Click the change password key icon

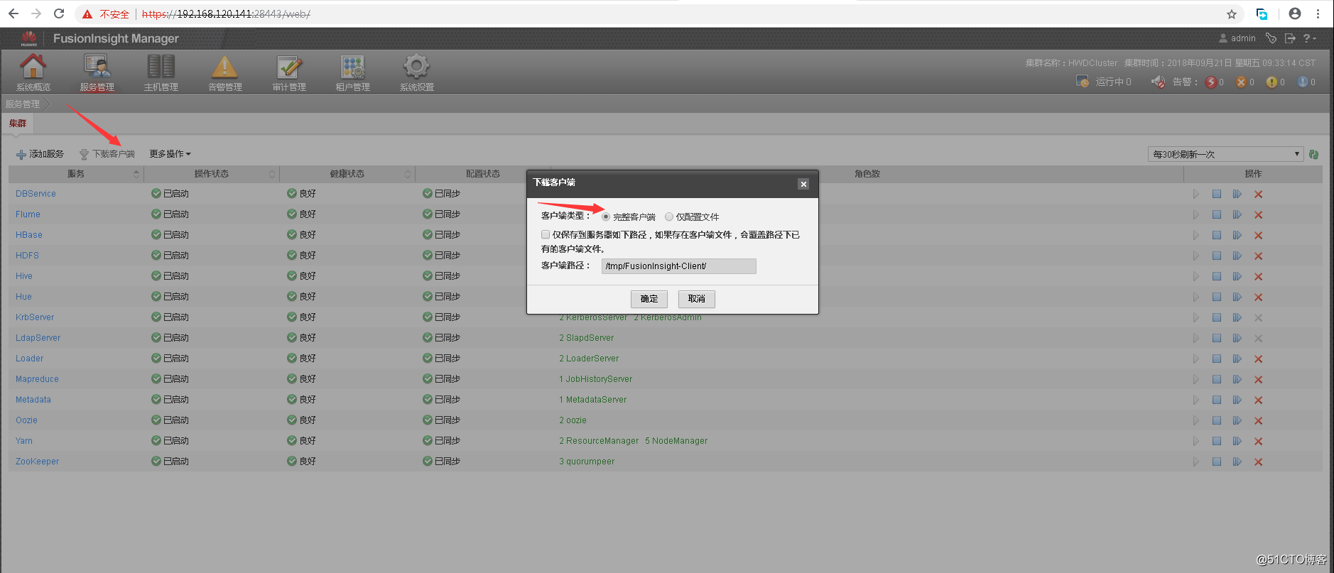tap(1271, 38)
